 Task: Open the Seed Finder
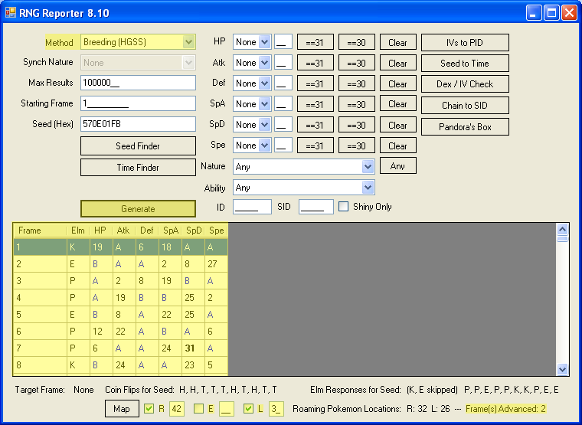coord(138,145)
